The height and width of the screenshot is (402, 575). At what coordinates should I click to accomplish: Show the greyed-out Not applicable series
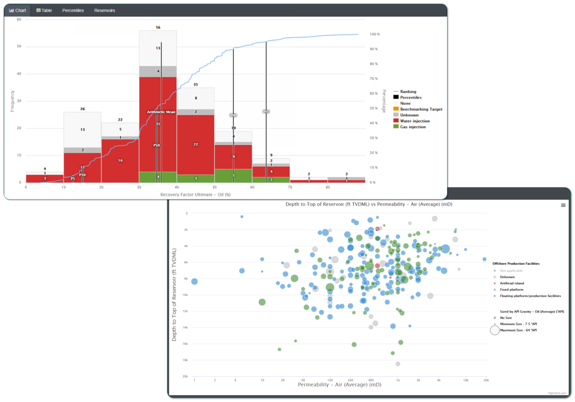(510, 271)
